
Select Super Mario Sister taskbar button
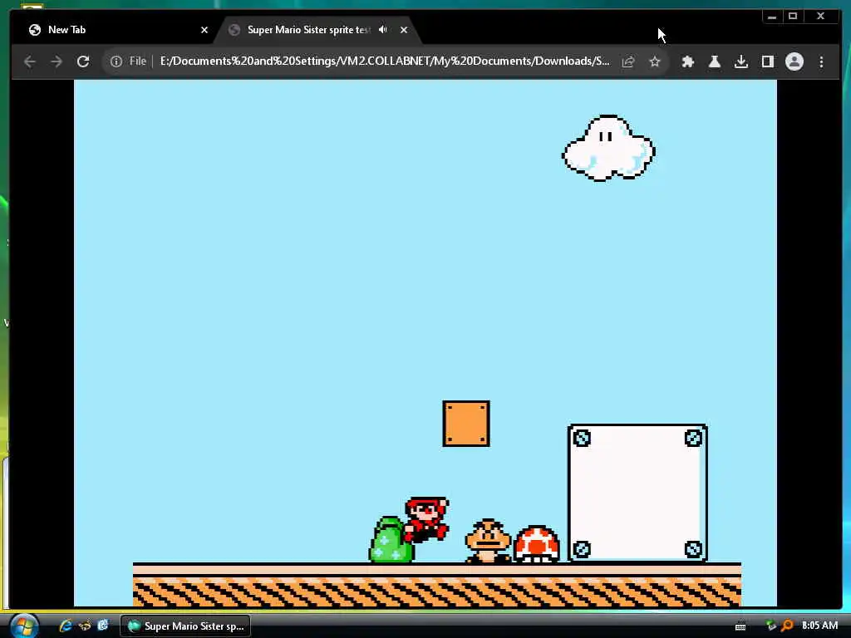tap(185, 626)
